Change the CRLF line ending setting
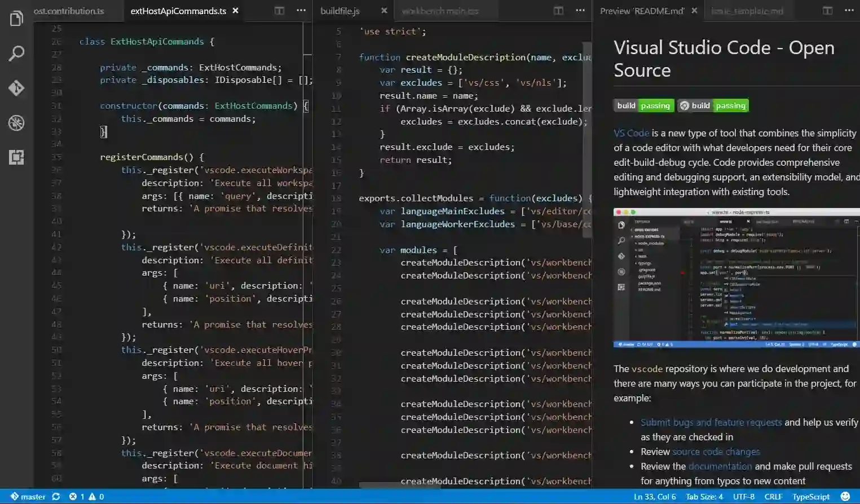The height and width of the screenshot is (504, 860). (773, 497)
